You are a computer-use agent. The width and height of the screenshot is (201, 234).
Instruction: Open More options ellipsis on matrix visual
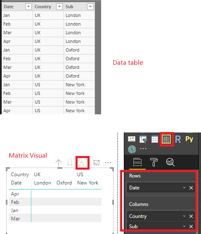point(108,163)
